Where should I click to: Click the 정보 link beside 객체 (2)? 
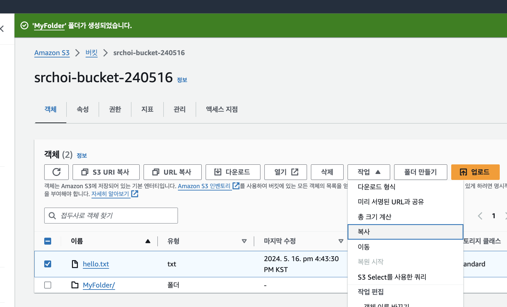[82, 155]
